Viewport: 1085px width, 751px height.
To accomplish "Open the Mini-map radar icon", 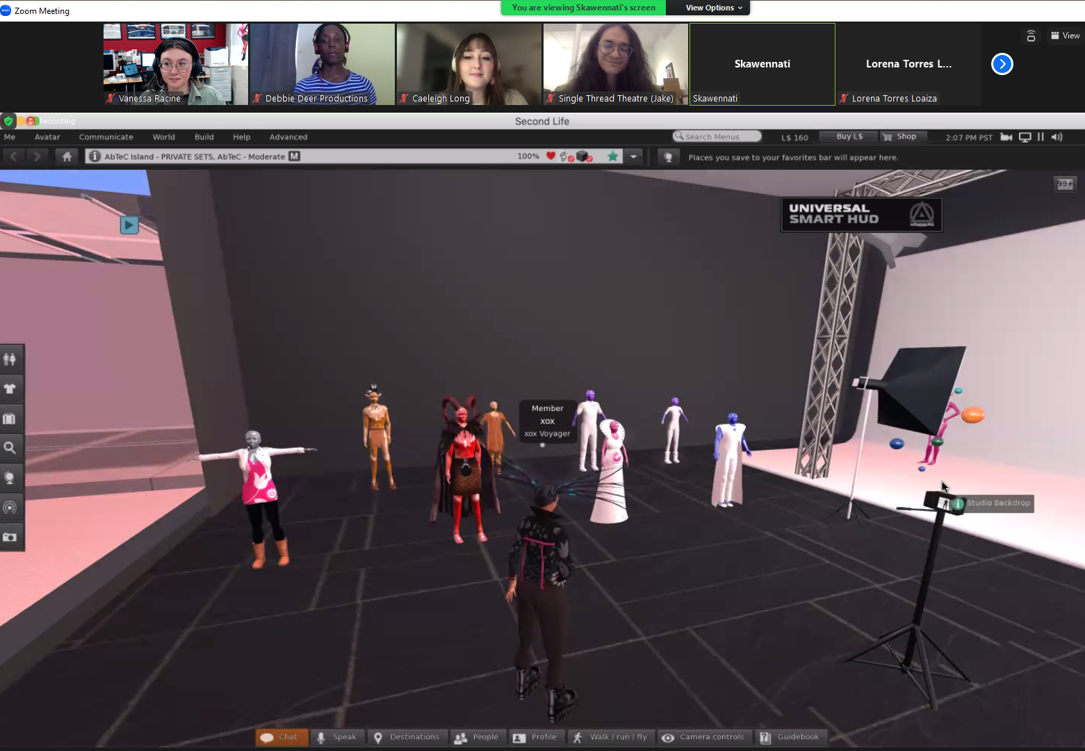I will pos(10,508).
